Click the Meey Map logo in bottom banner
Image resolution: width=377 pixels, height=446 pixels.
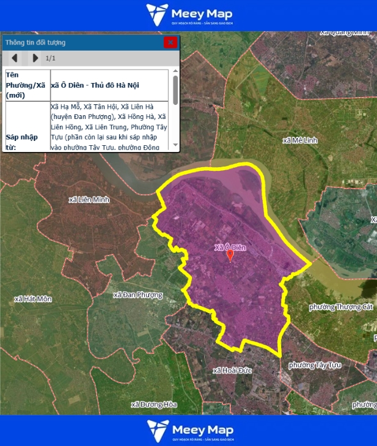pos(189,431)
